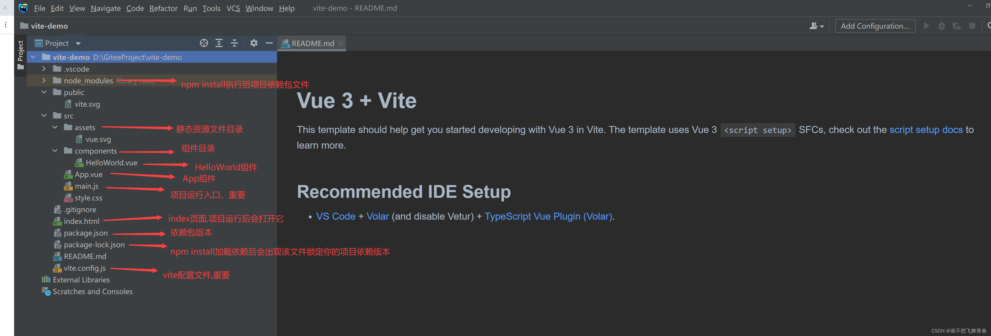Viewport: 991px width, 336px height.
Task: Open the Edit menu
Action: click(57, 8)
